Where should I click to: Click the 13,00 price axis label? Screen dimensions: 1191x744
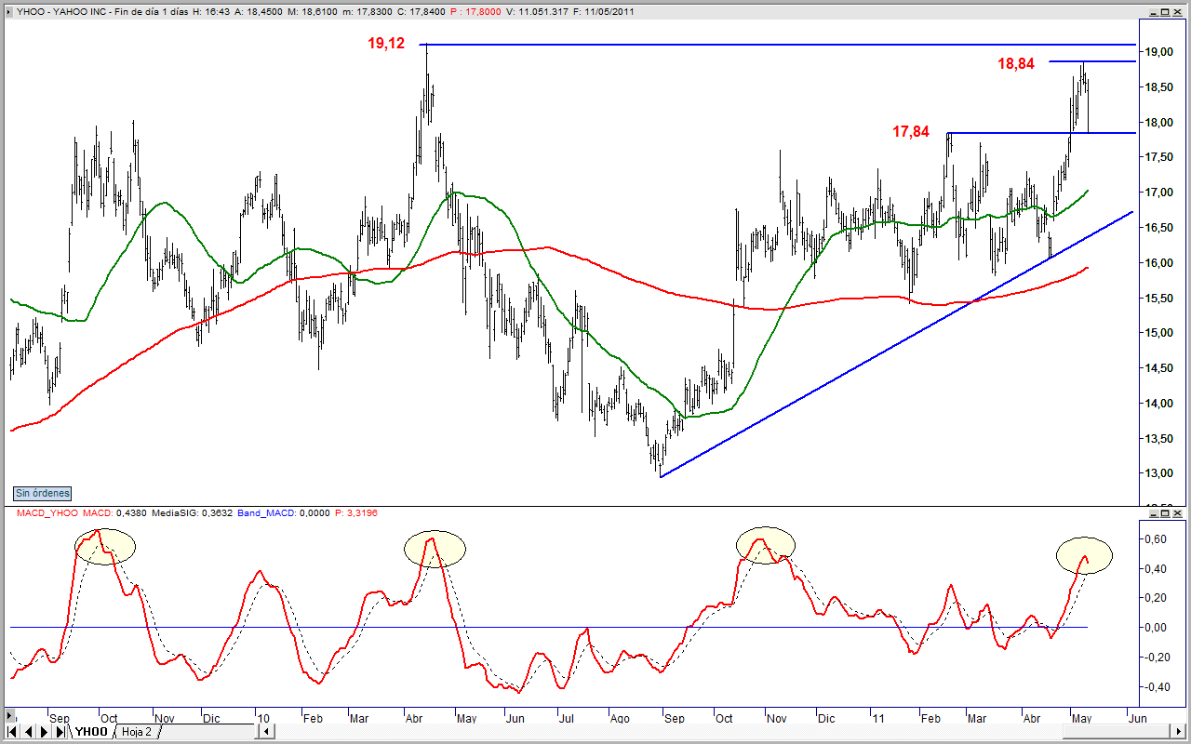(x=1159, y=473)
